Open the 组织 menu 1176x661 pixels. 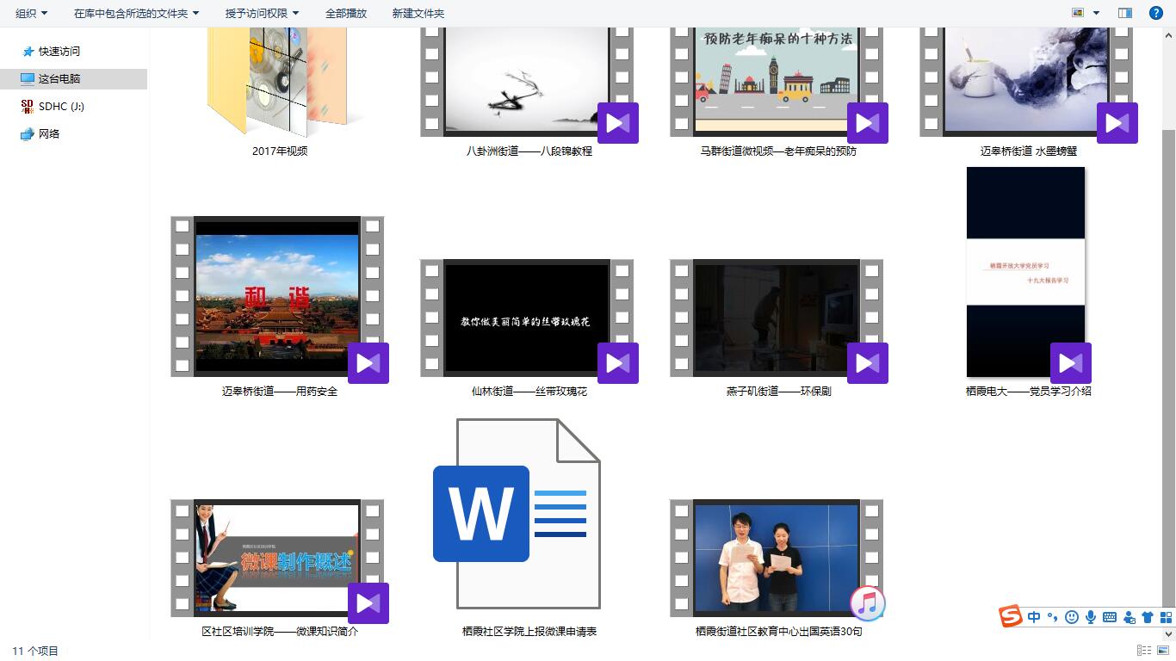click(x=32, y=13)
